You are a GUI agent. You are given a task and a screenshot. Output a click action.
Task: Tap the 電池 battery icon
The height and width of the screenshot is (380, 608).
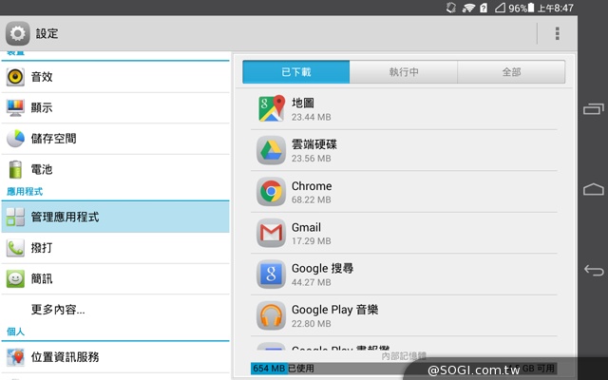[16, 170]
